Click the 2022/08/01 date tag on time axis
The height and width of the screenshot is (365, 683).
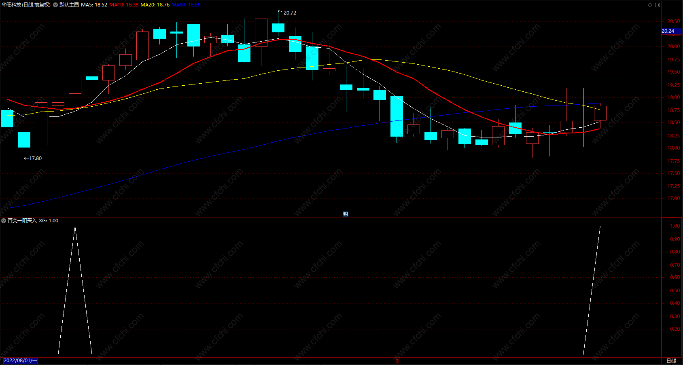pyautogui.click(x=20, y=361)
